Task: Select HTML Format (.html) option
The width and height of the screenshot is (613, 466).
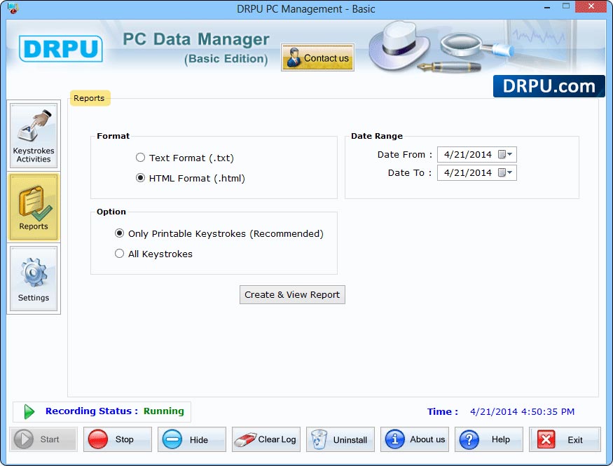Action: pyautogui.click(x=191, y=178)
